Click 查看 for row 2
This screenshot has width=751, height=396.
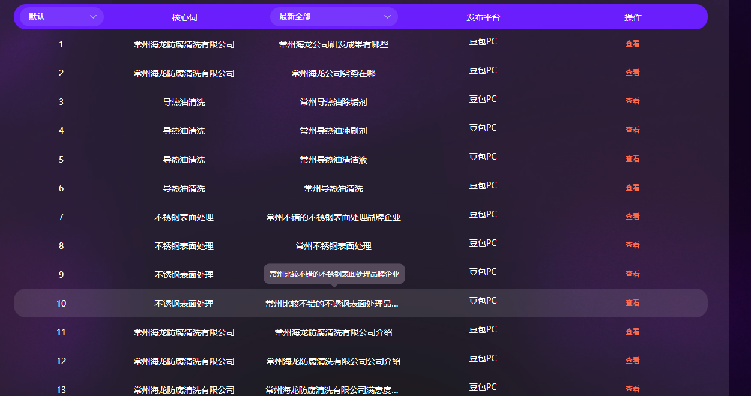coord(633,73)
